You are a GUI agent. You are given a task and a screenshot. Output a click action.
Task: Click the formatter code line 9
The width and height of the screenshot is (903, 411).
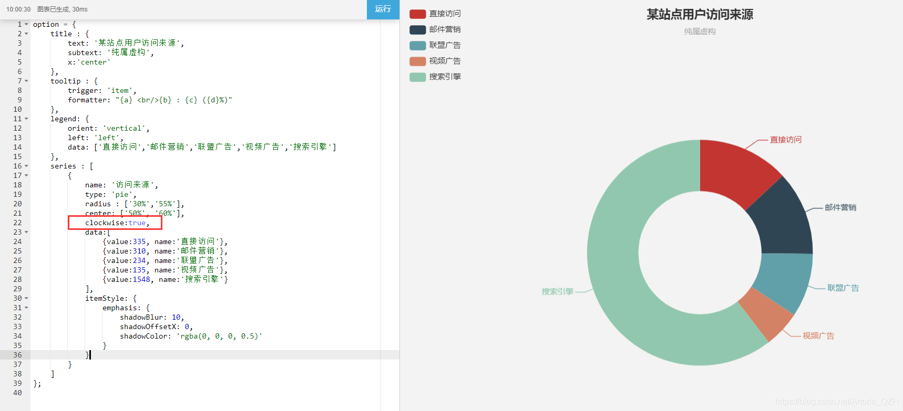(x=150, y=100)
